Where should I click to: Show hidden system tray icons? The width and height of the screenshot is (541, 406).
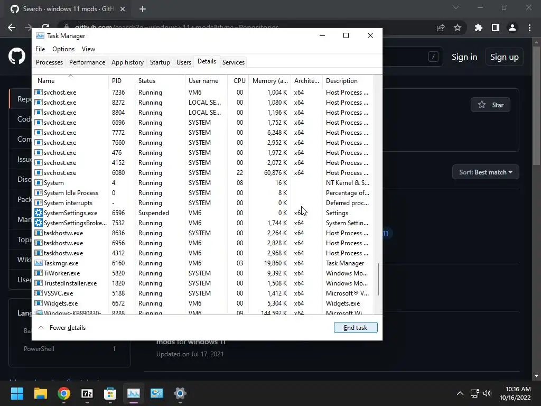pos(460,393)
